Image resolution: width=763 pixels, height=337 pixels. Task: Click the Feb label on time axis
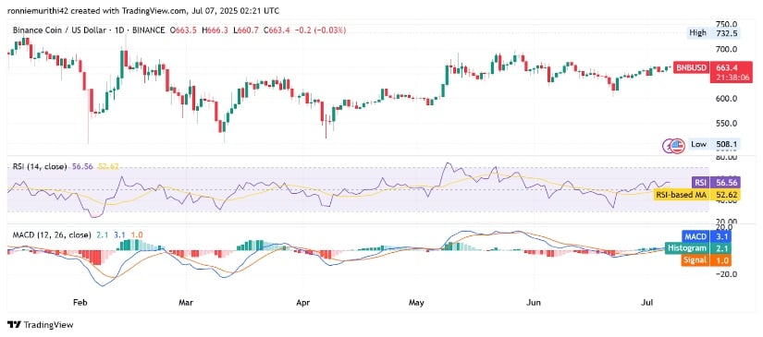pyautogui.click(x=80, y=303)
